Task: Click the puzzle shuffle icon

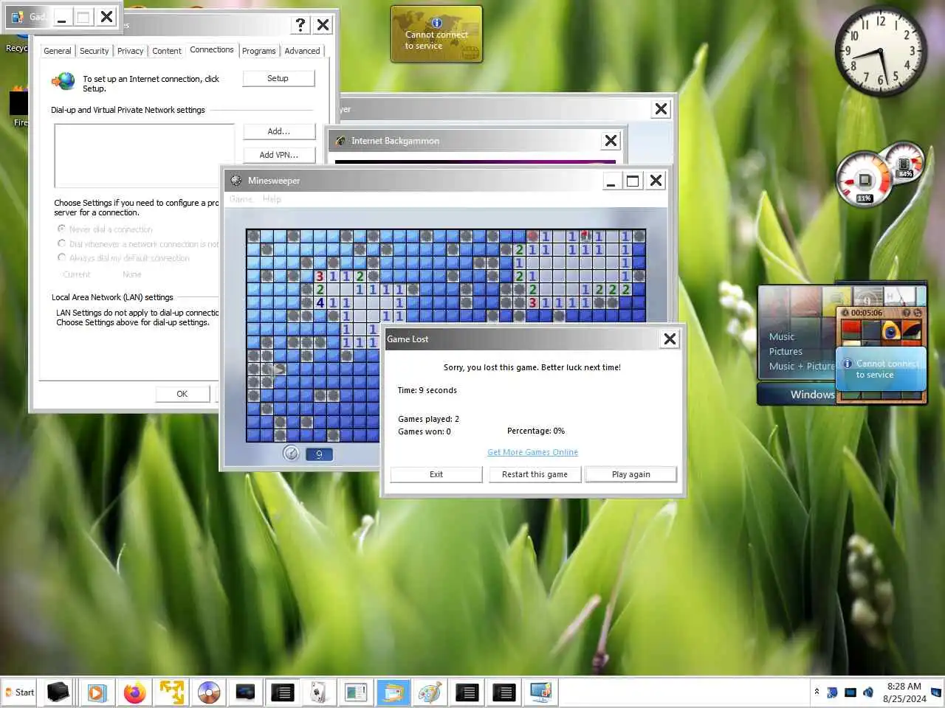Action: pyautogui.click(x=918, y=313)
